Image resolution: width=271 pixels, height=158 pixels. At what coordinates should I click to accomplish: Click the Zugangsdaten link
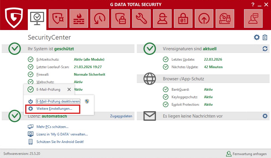[x=121, y=116]
